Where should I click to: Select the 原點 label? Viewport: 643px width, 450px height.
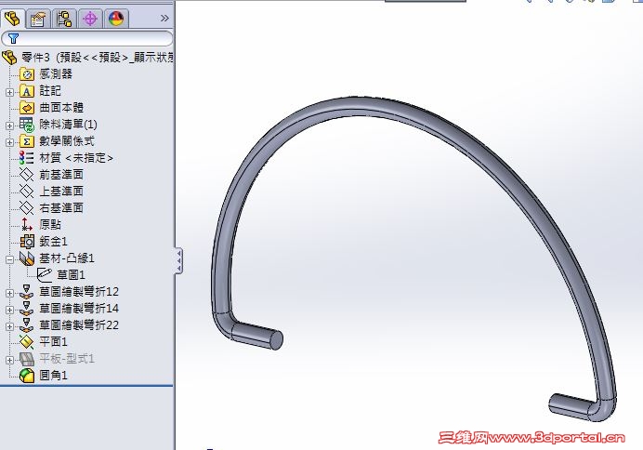(50, 224)
